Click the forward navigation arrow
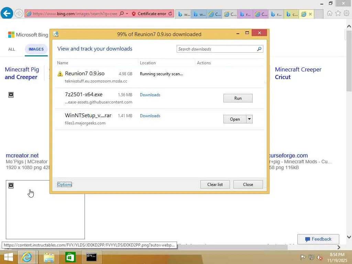352x264 pixels. coord(19,13)
